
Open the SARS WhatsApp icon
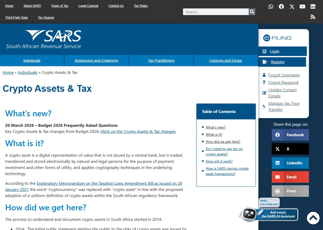point(271,6)
